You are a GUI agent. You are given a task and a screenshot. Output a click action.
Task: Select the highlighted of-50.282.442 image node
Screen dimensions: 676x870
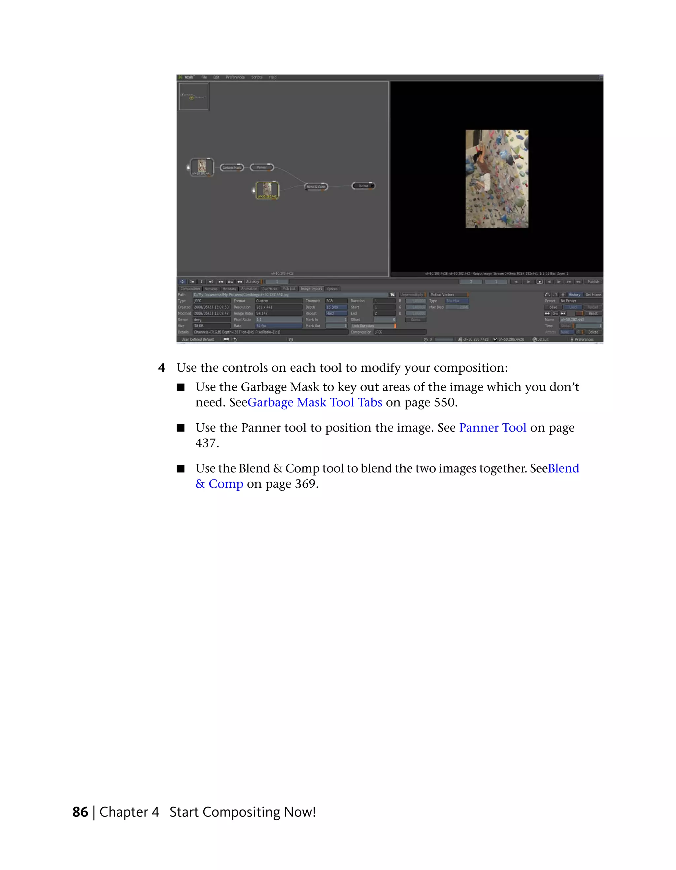tap(267, 190)
